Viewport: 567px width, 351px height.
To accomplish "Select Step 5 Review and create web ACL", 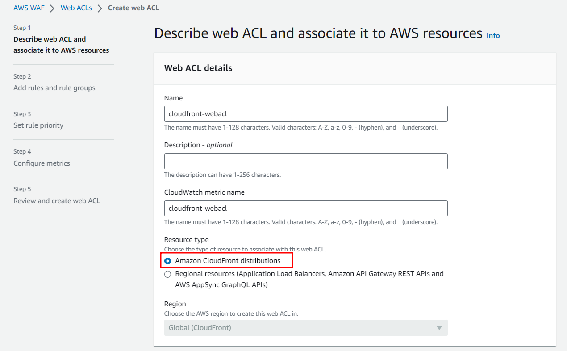I will click(57, 201).
